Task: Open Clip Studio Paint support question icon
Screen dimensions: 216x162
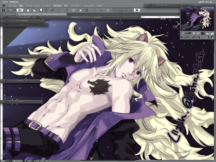Action: coord(137,10)
